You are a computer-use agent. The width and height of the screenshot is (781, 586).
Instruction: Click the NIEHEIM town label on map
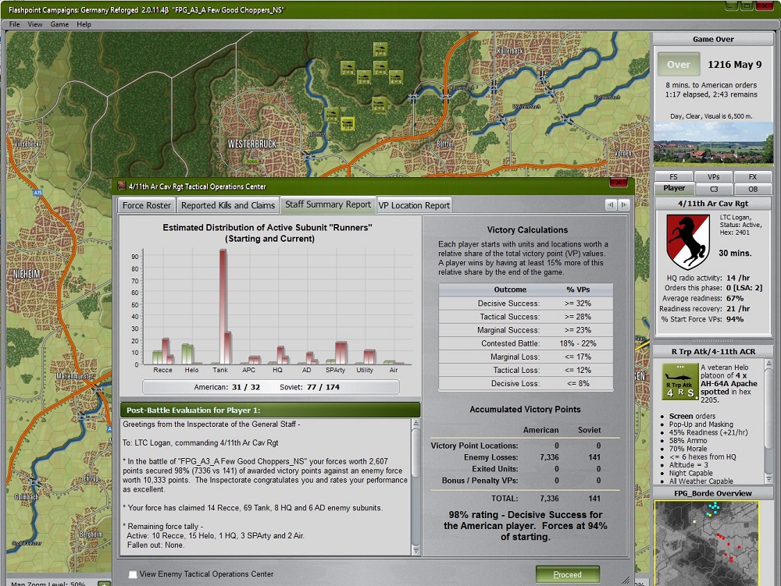[27, 275]
